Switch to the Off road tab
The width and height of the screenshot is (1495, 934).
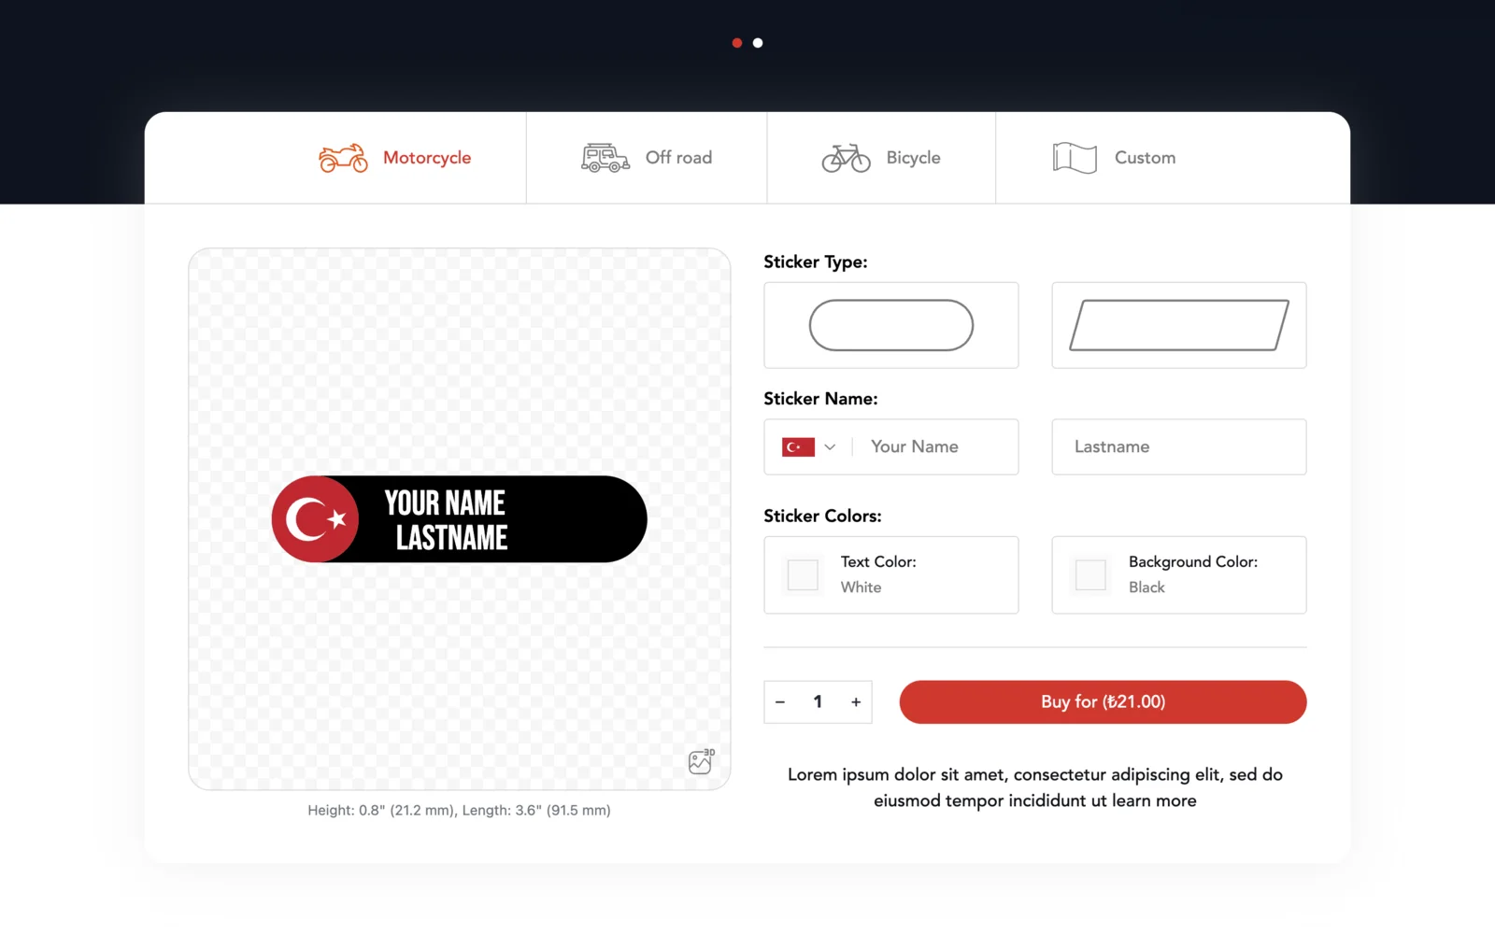pyautogui.click(x=647, y=158)
